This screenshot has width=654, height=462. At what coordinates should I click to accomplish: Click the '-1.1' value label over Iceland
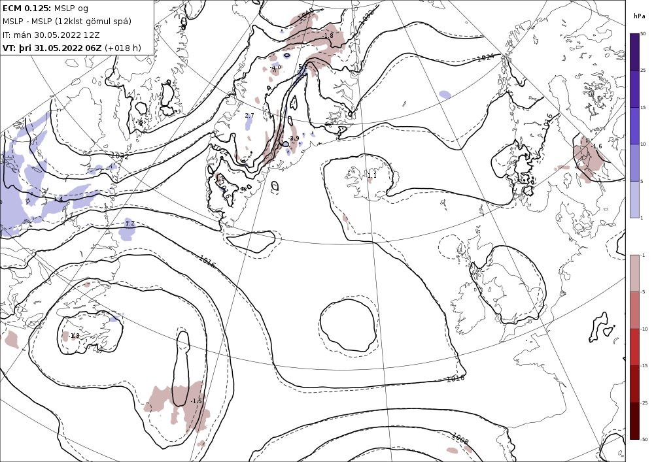(x=371, y=176)
